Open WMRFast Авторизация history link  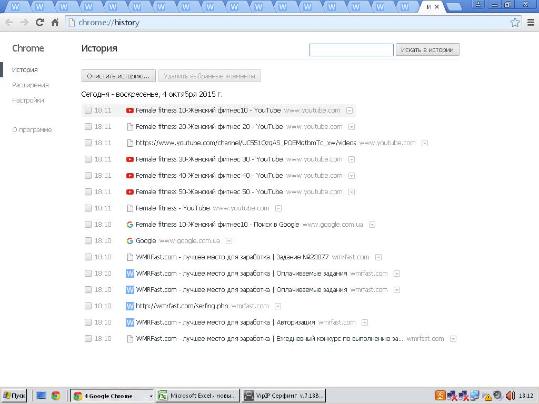pyautogui.click(x=225, y=322)
